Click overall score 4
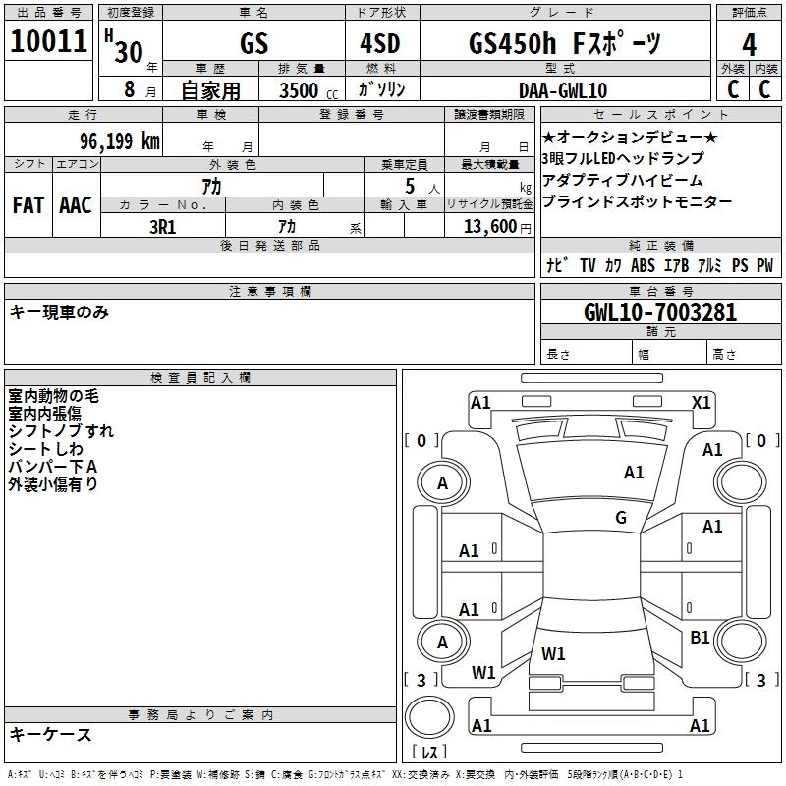Screen dimensions: 786x786 click(x=749, y=45)
